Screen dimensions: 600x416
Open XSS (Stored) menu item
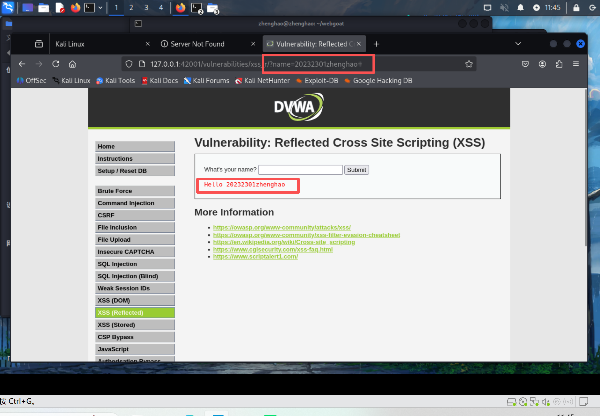coord(135,325)
